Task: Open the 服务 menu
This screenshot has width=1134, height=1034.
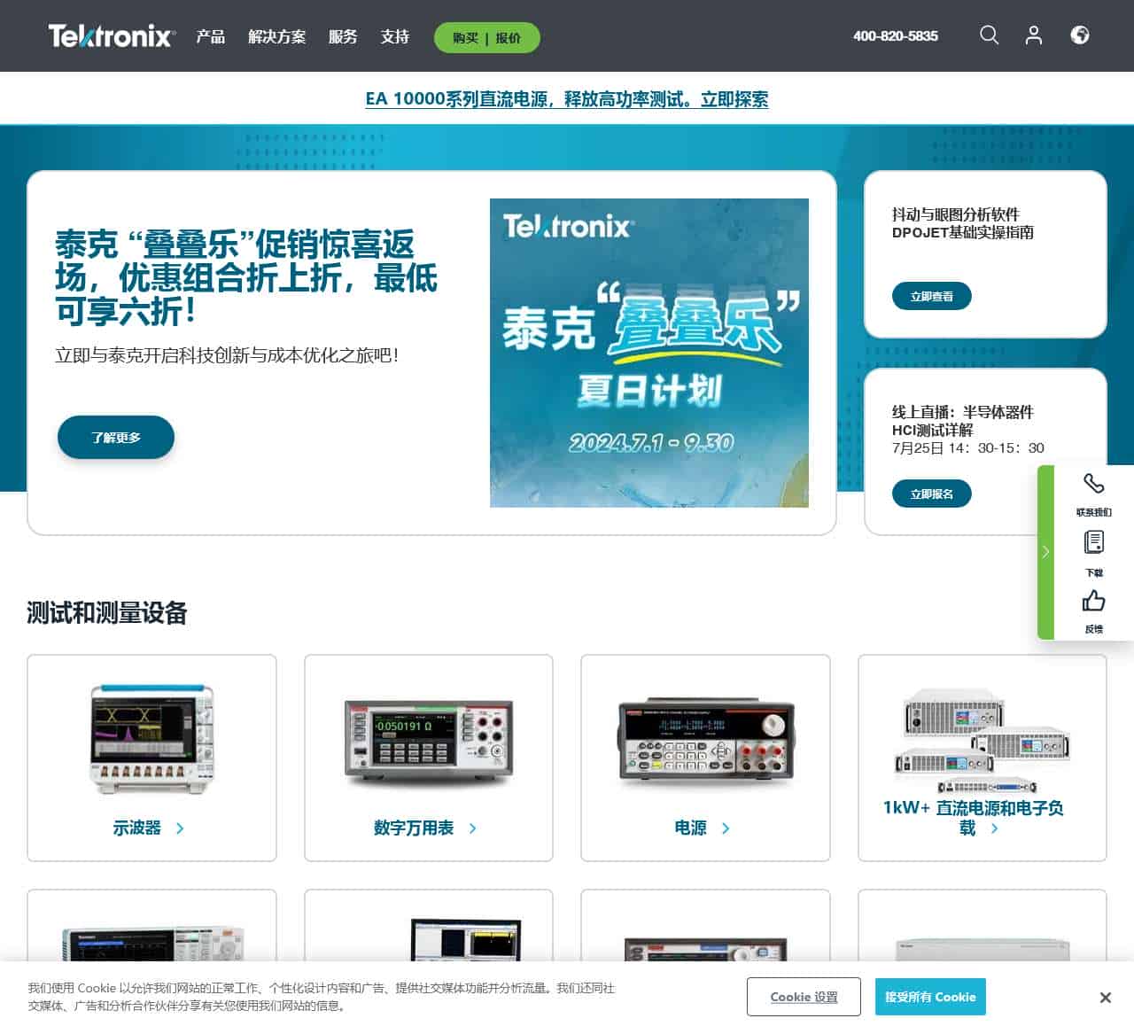Action: coord(343,37)
